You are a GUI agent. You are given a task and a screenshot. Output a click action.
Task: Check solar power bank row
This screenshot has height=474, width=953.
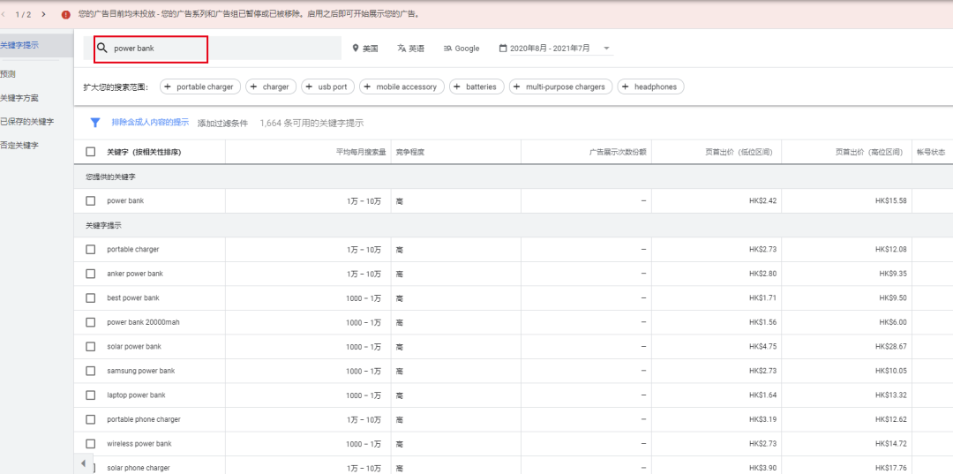91,346
